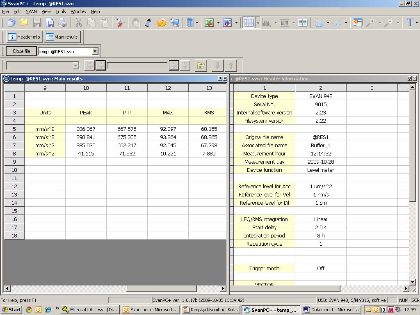Click the Close file button
The width and height of the screenshot is (420, 315).
pyautogui.click(x=21, y=51)
